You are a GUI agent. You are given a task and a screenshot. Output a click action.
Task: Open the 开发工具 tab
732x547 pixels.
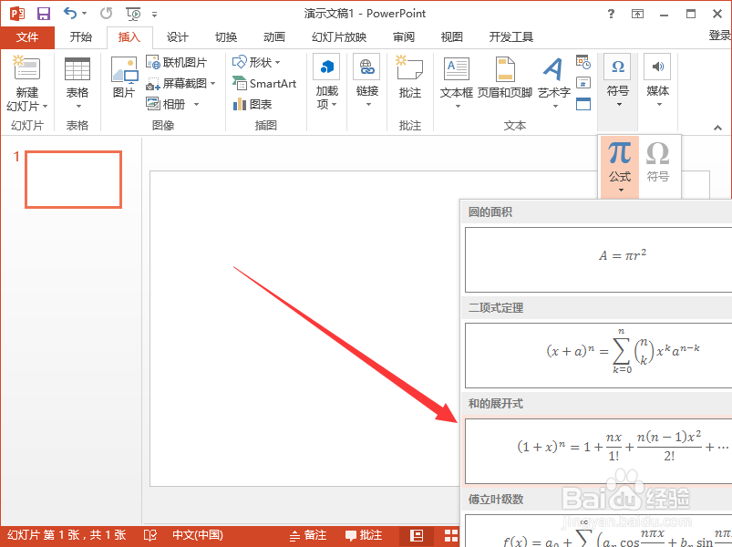[511, 36]
